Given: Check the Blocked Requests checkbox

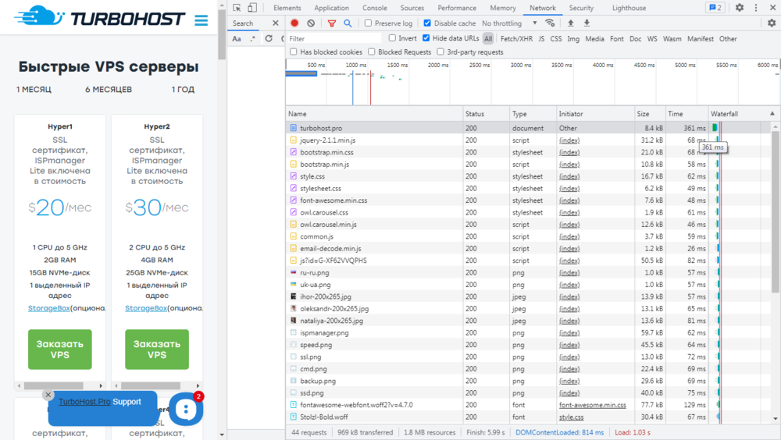Looking at the screenshot, I should pos(373,52).
